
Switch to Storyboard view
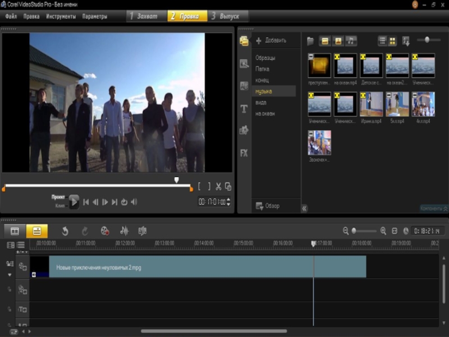[15, 231]
